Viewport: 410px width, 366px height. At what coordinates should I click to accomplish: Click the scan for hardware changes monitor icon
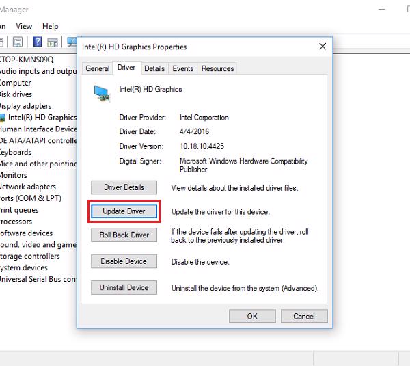[x=72, y=42]
